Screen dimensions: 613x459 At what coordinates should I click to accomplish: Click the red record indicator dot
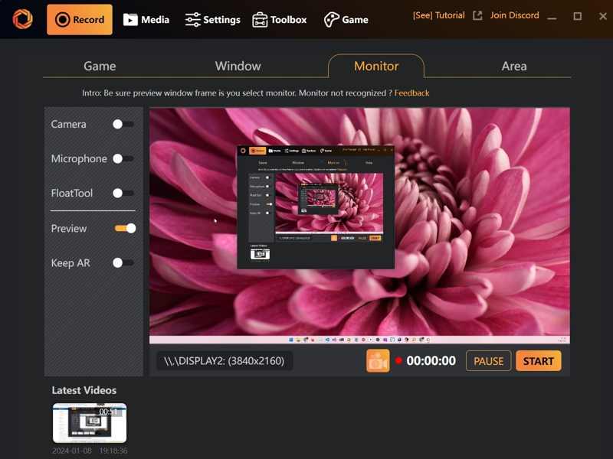tap(398, 360)
